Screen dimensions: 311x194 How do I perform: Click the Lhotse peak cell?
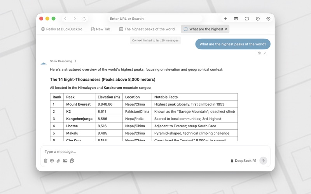[79, 126]
